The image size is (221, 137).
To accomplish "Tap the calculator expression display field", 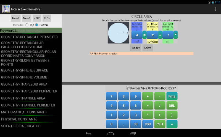I will coord(142,88).
